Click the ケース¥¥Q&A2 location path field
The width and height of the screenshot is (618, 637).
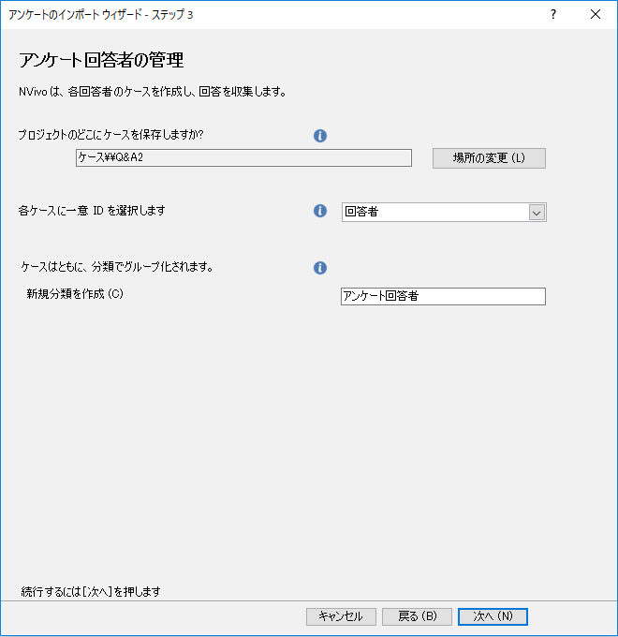click(243, 157)
